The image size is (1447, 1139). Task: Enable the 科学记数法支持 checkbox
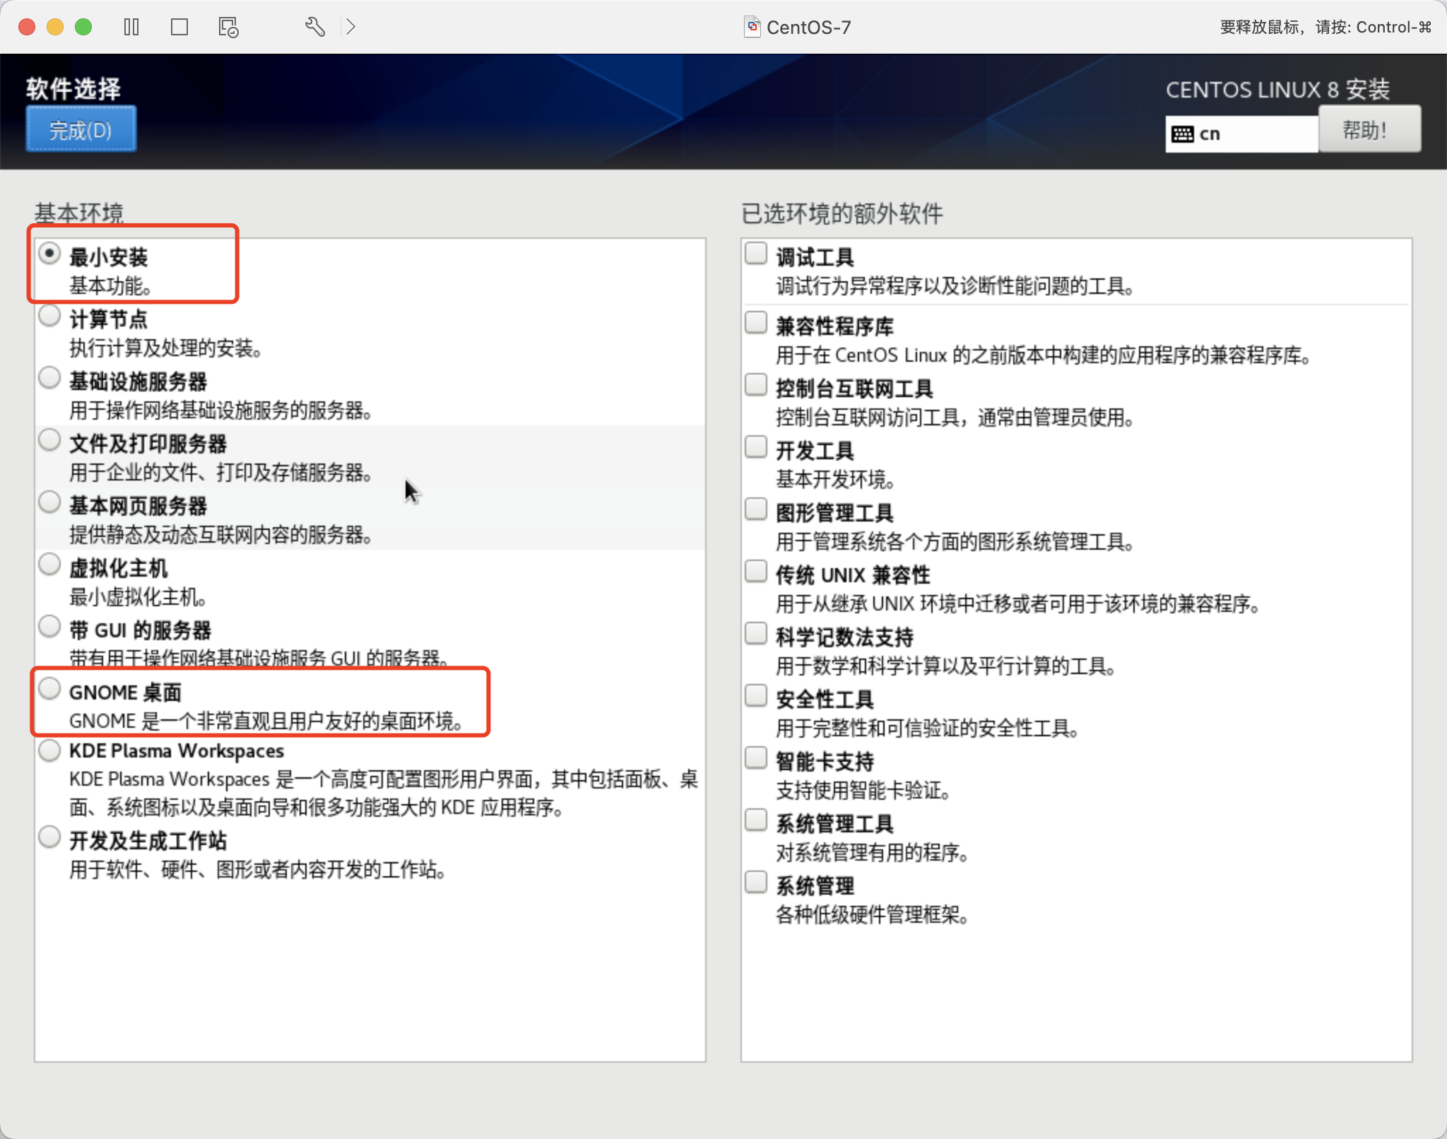tap(756, 634)
